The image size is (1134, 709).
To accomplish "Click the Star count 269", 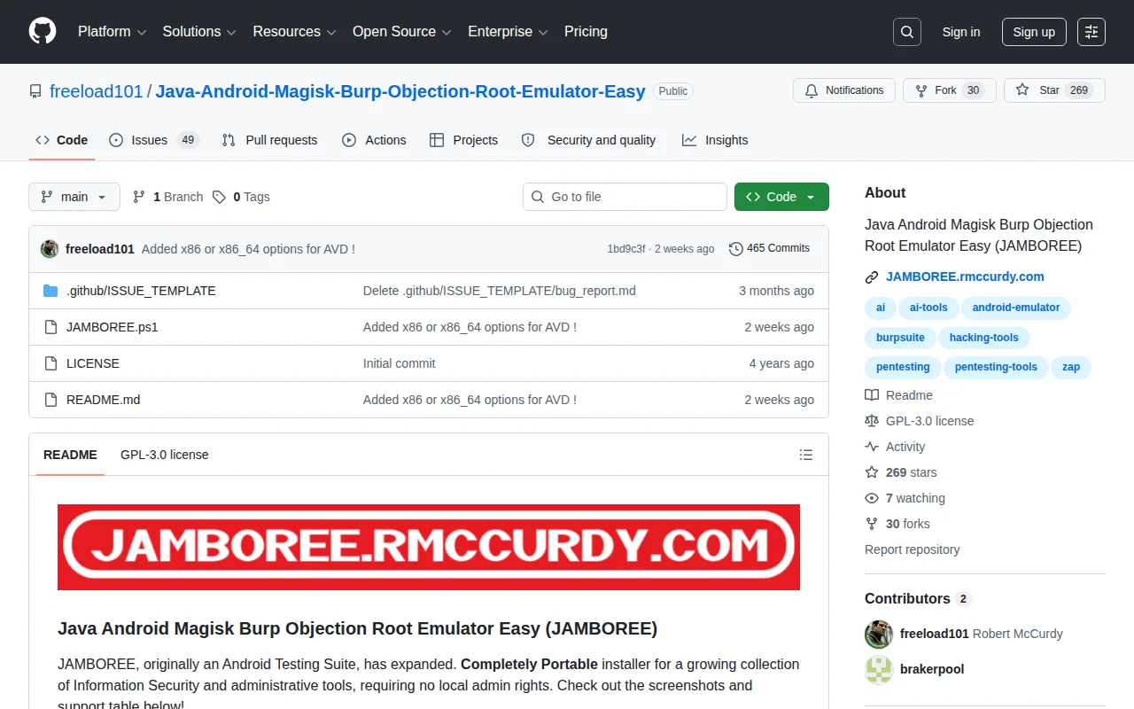I will pos(1078,90).
